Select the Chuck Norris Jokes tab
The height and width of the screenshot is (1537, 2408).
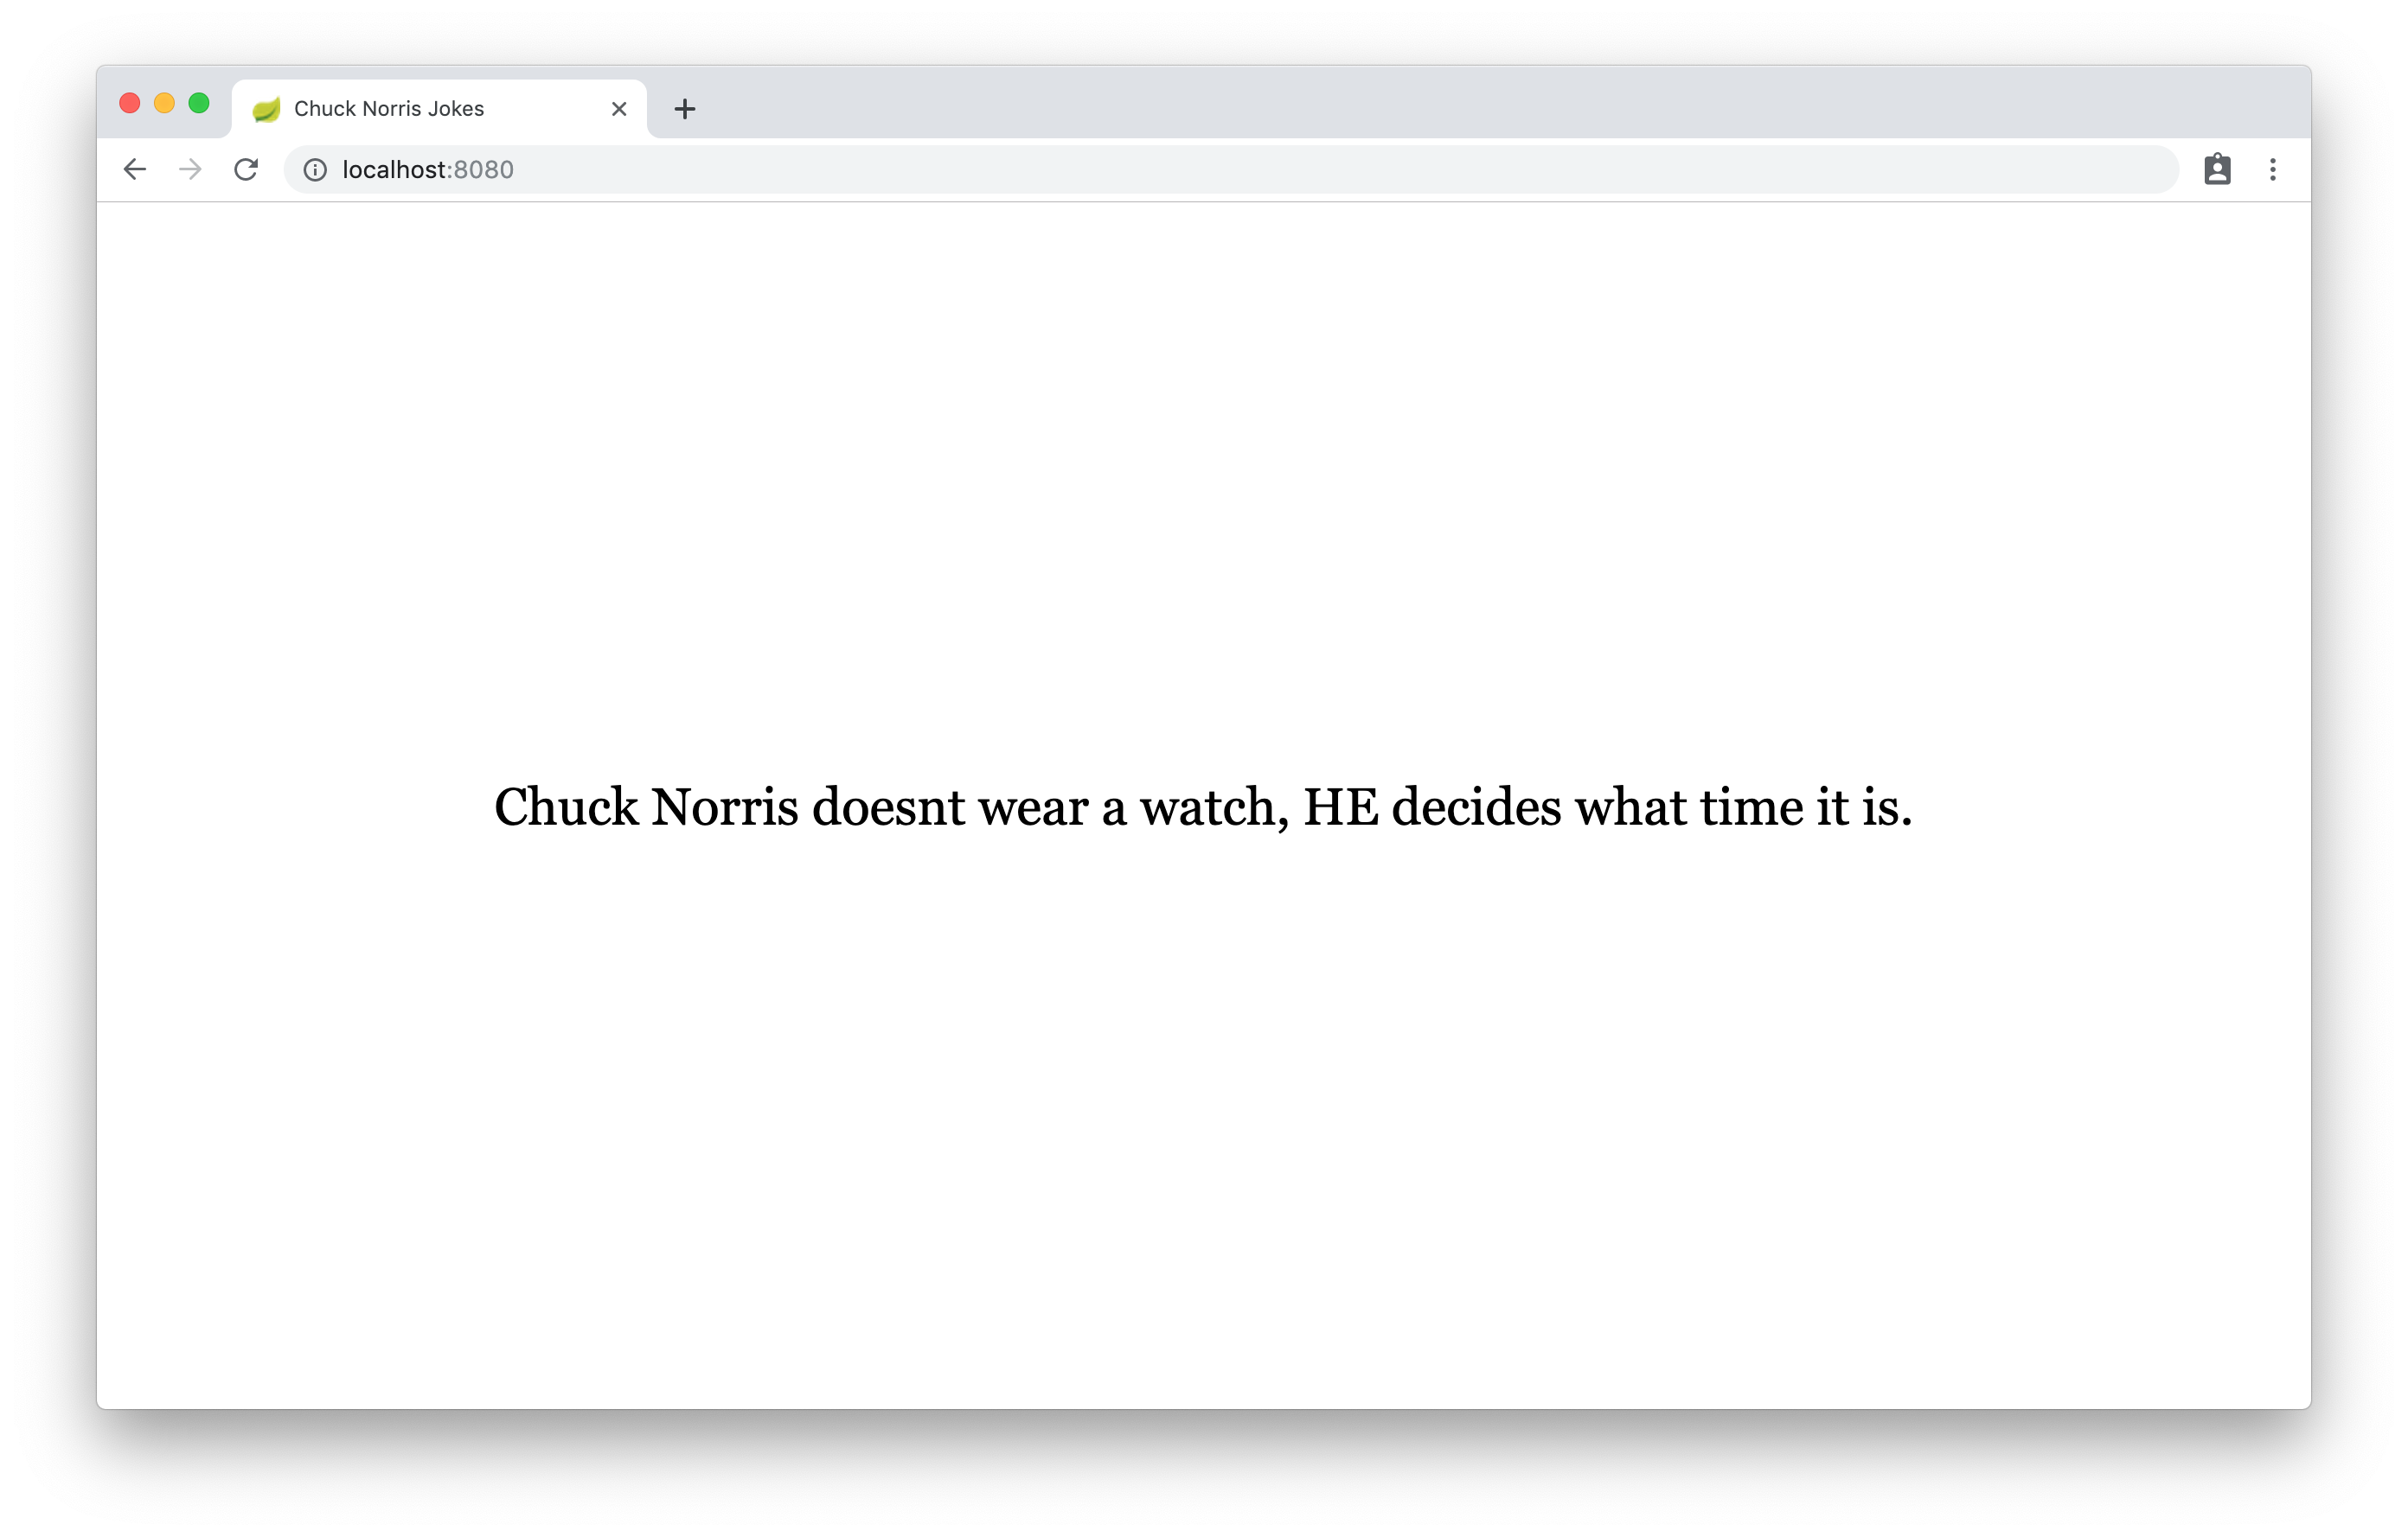point(440,109)
